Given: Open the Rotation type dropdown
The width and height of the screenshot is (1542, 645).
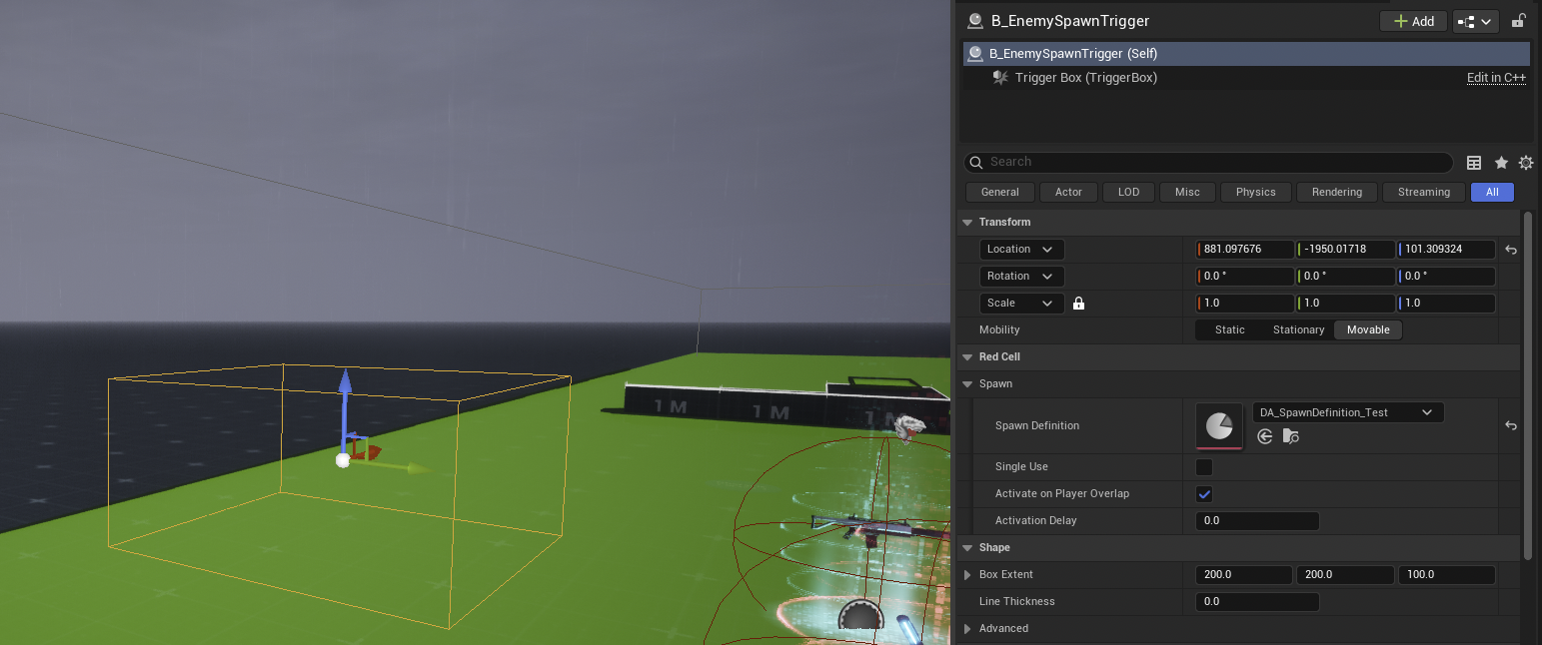Looking at the screenshot, I should (x=1021, y=276).
